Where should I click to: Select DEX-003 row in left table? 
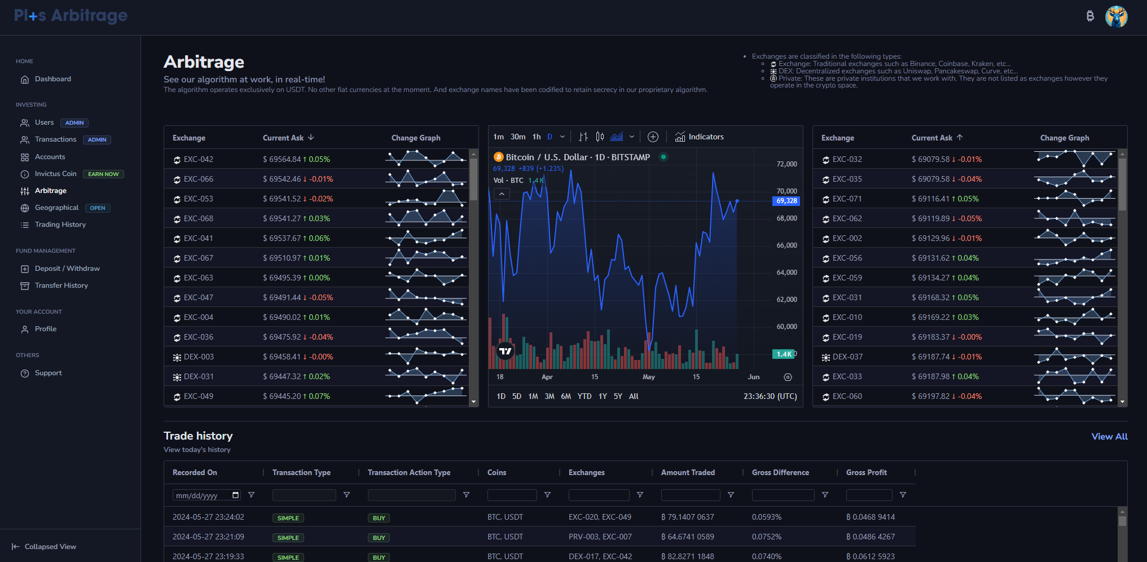(317, 357)
